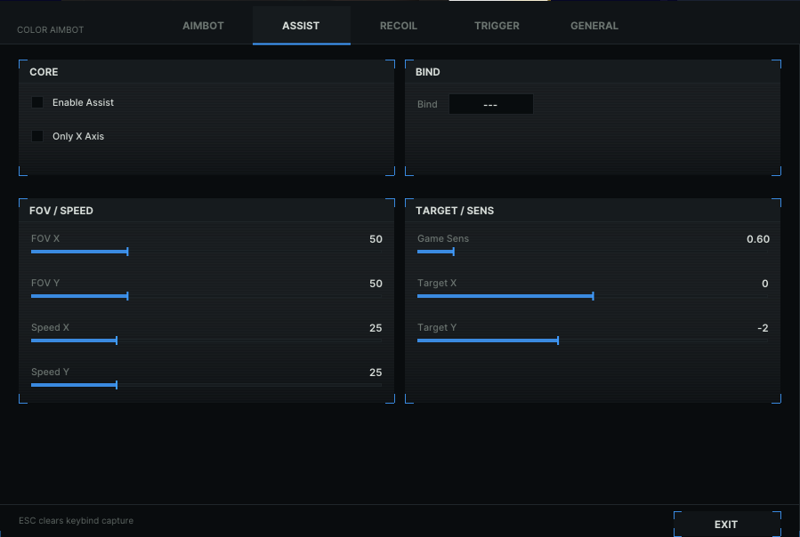
Task: Click the Game Sens slider handle
Action: click(x=453, y=252)
